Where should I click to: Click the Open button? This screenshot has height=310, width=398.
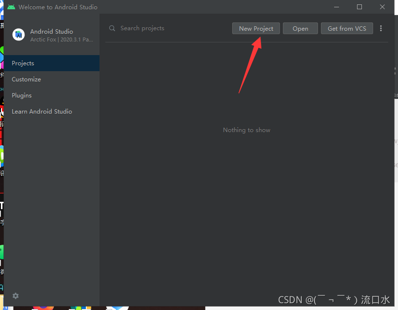pos(300,28)
